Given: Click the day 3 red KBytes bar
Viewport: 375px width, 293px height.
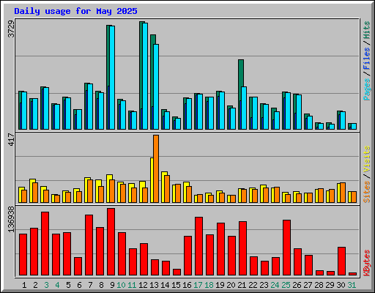Looking at the screenshot, I should (45, 244).
